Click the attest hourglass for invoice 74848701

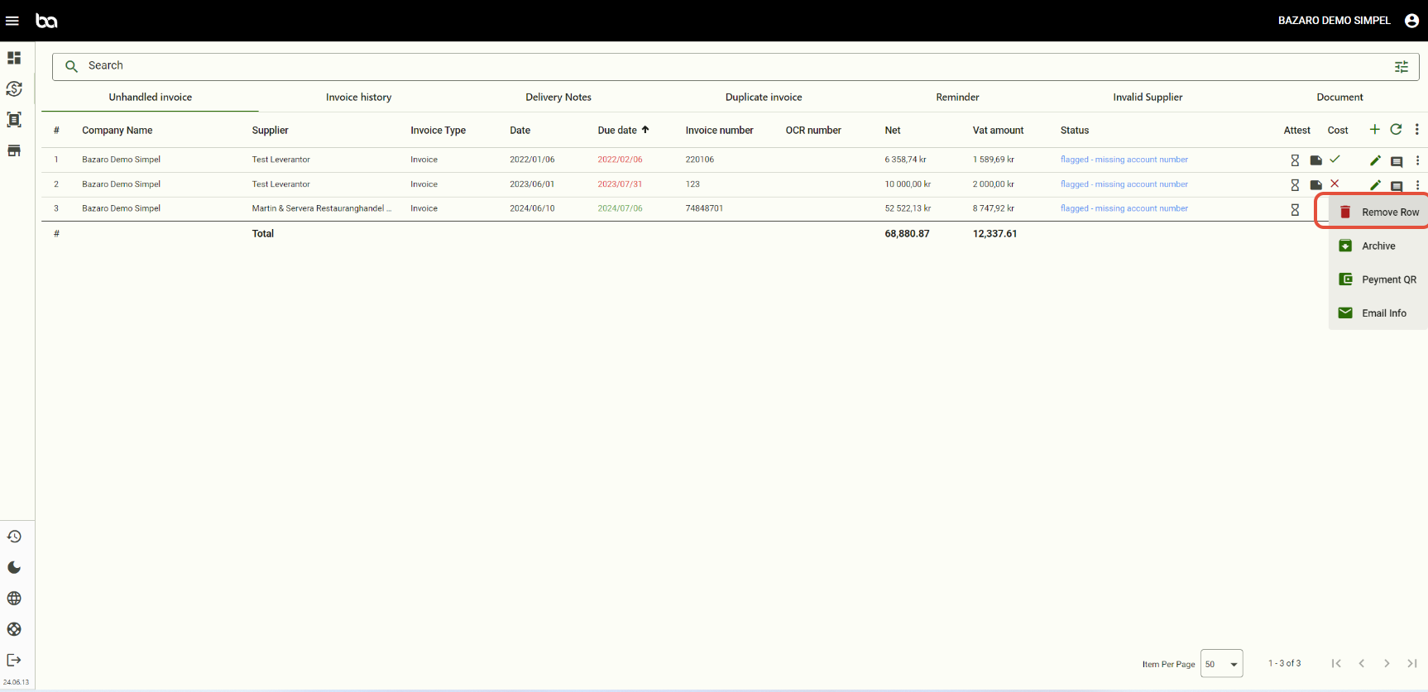1295,210
